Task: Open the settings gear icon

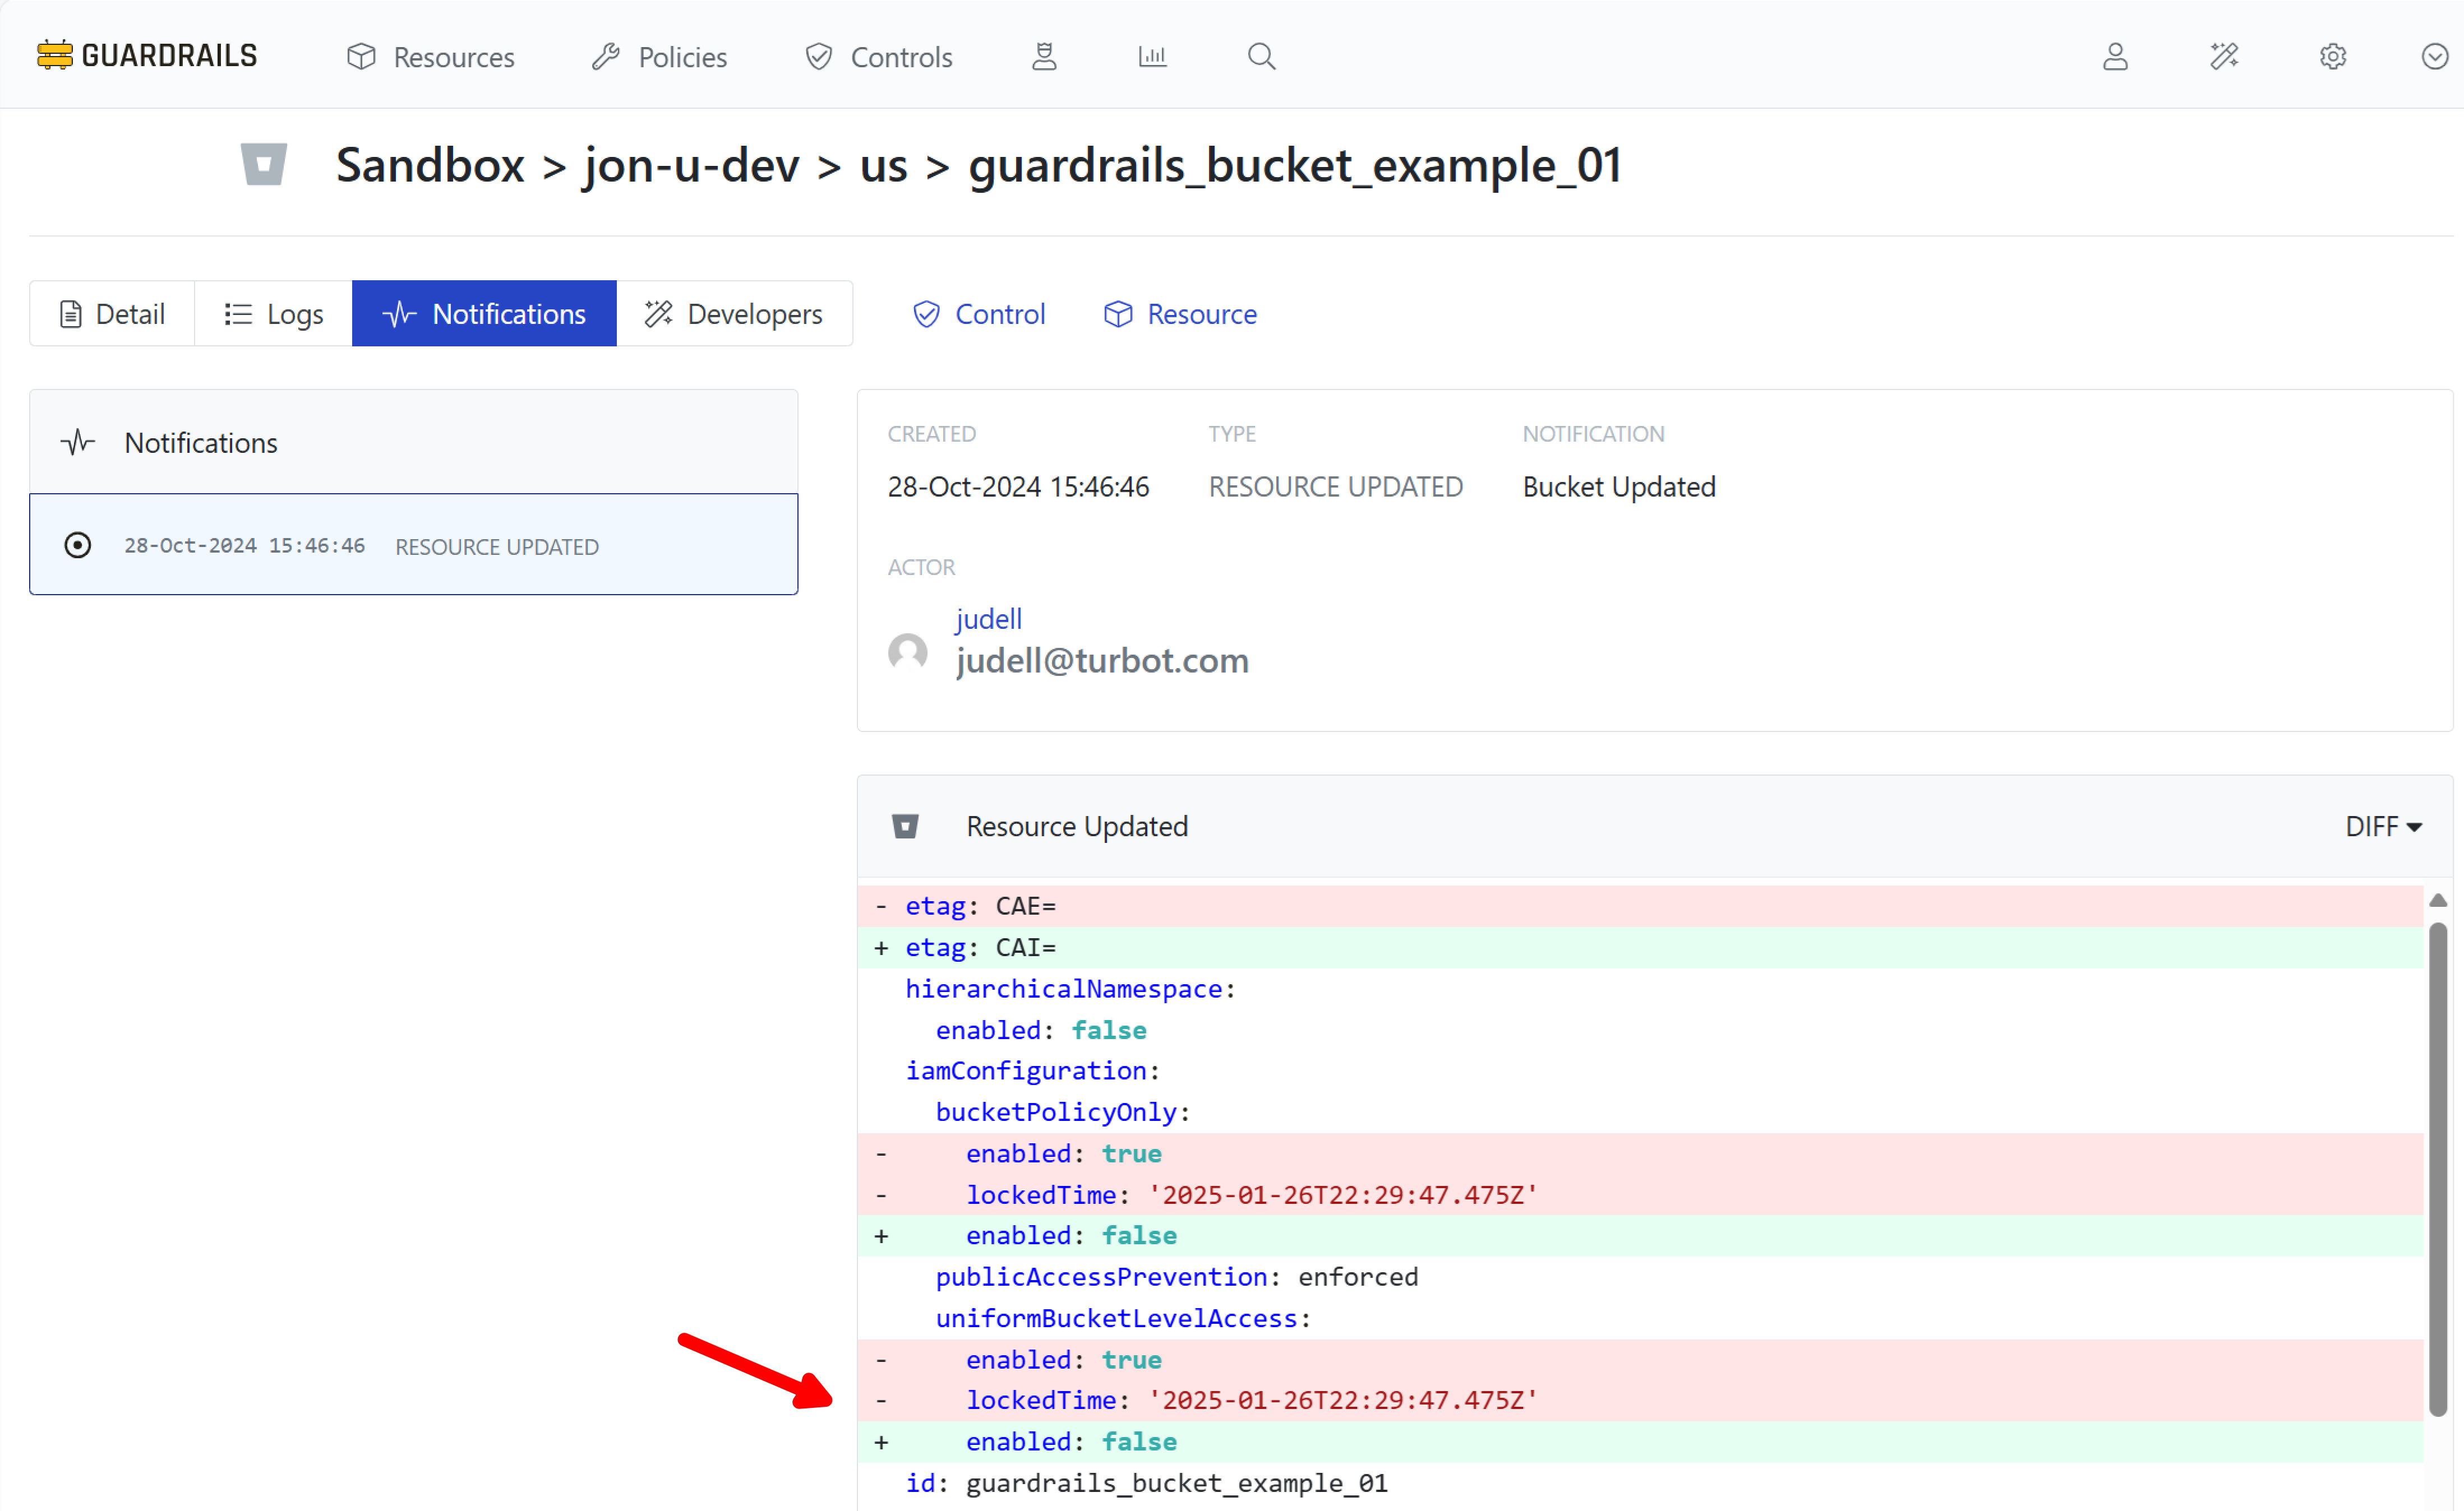Action: point(2333,56)
